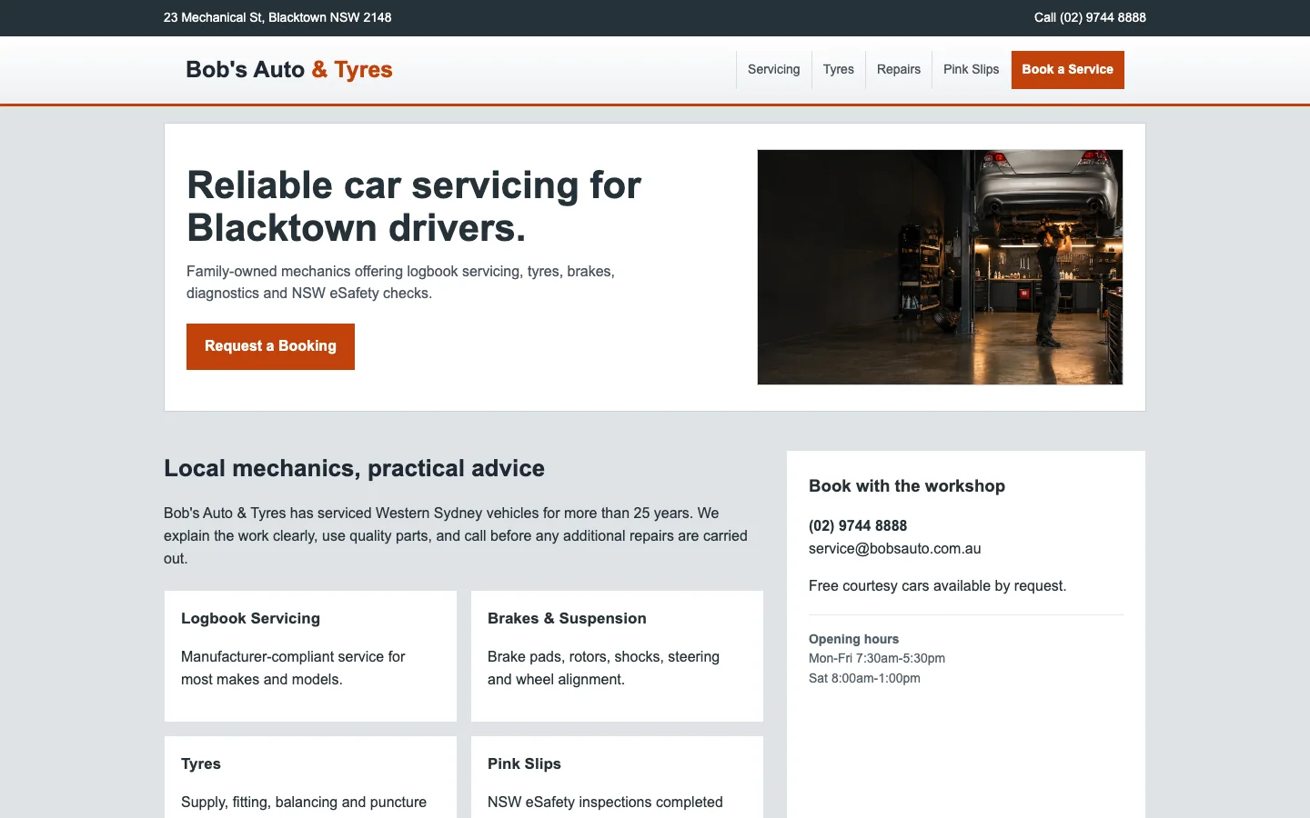Click the sidebar phone number (02) 9744 8888
The width and height of the screenshot is (1310, 818).
(x=858, y=525)
